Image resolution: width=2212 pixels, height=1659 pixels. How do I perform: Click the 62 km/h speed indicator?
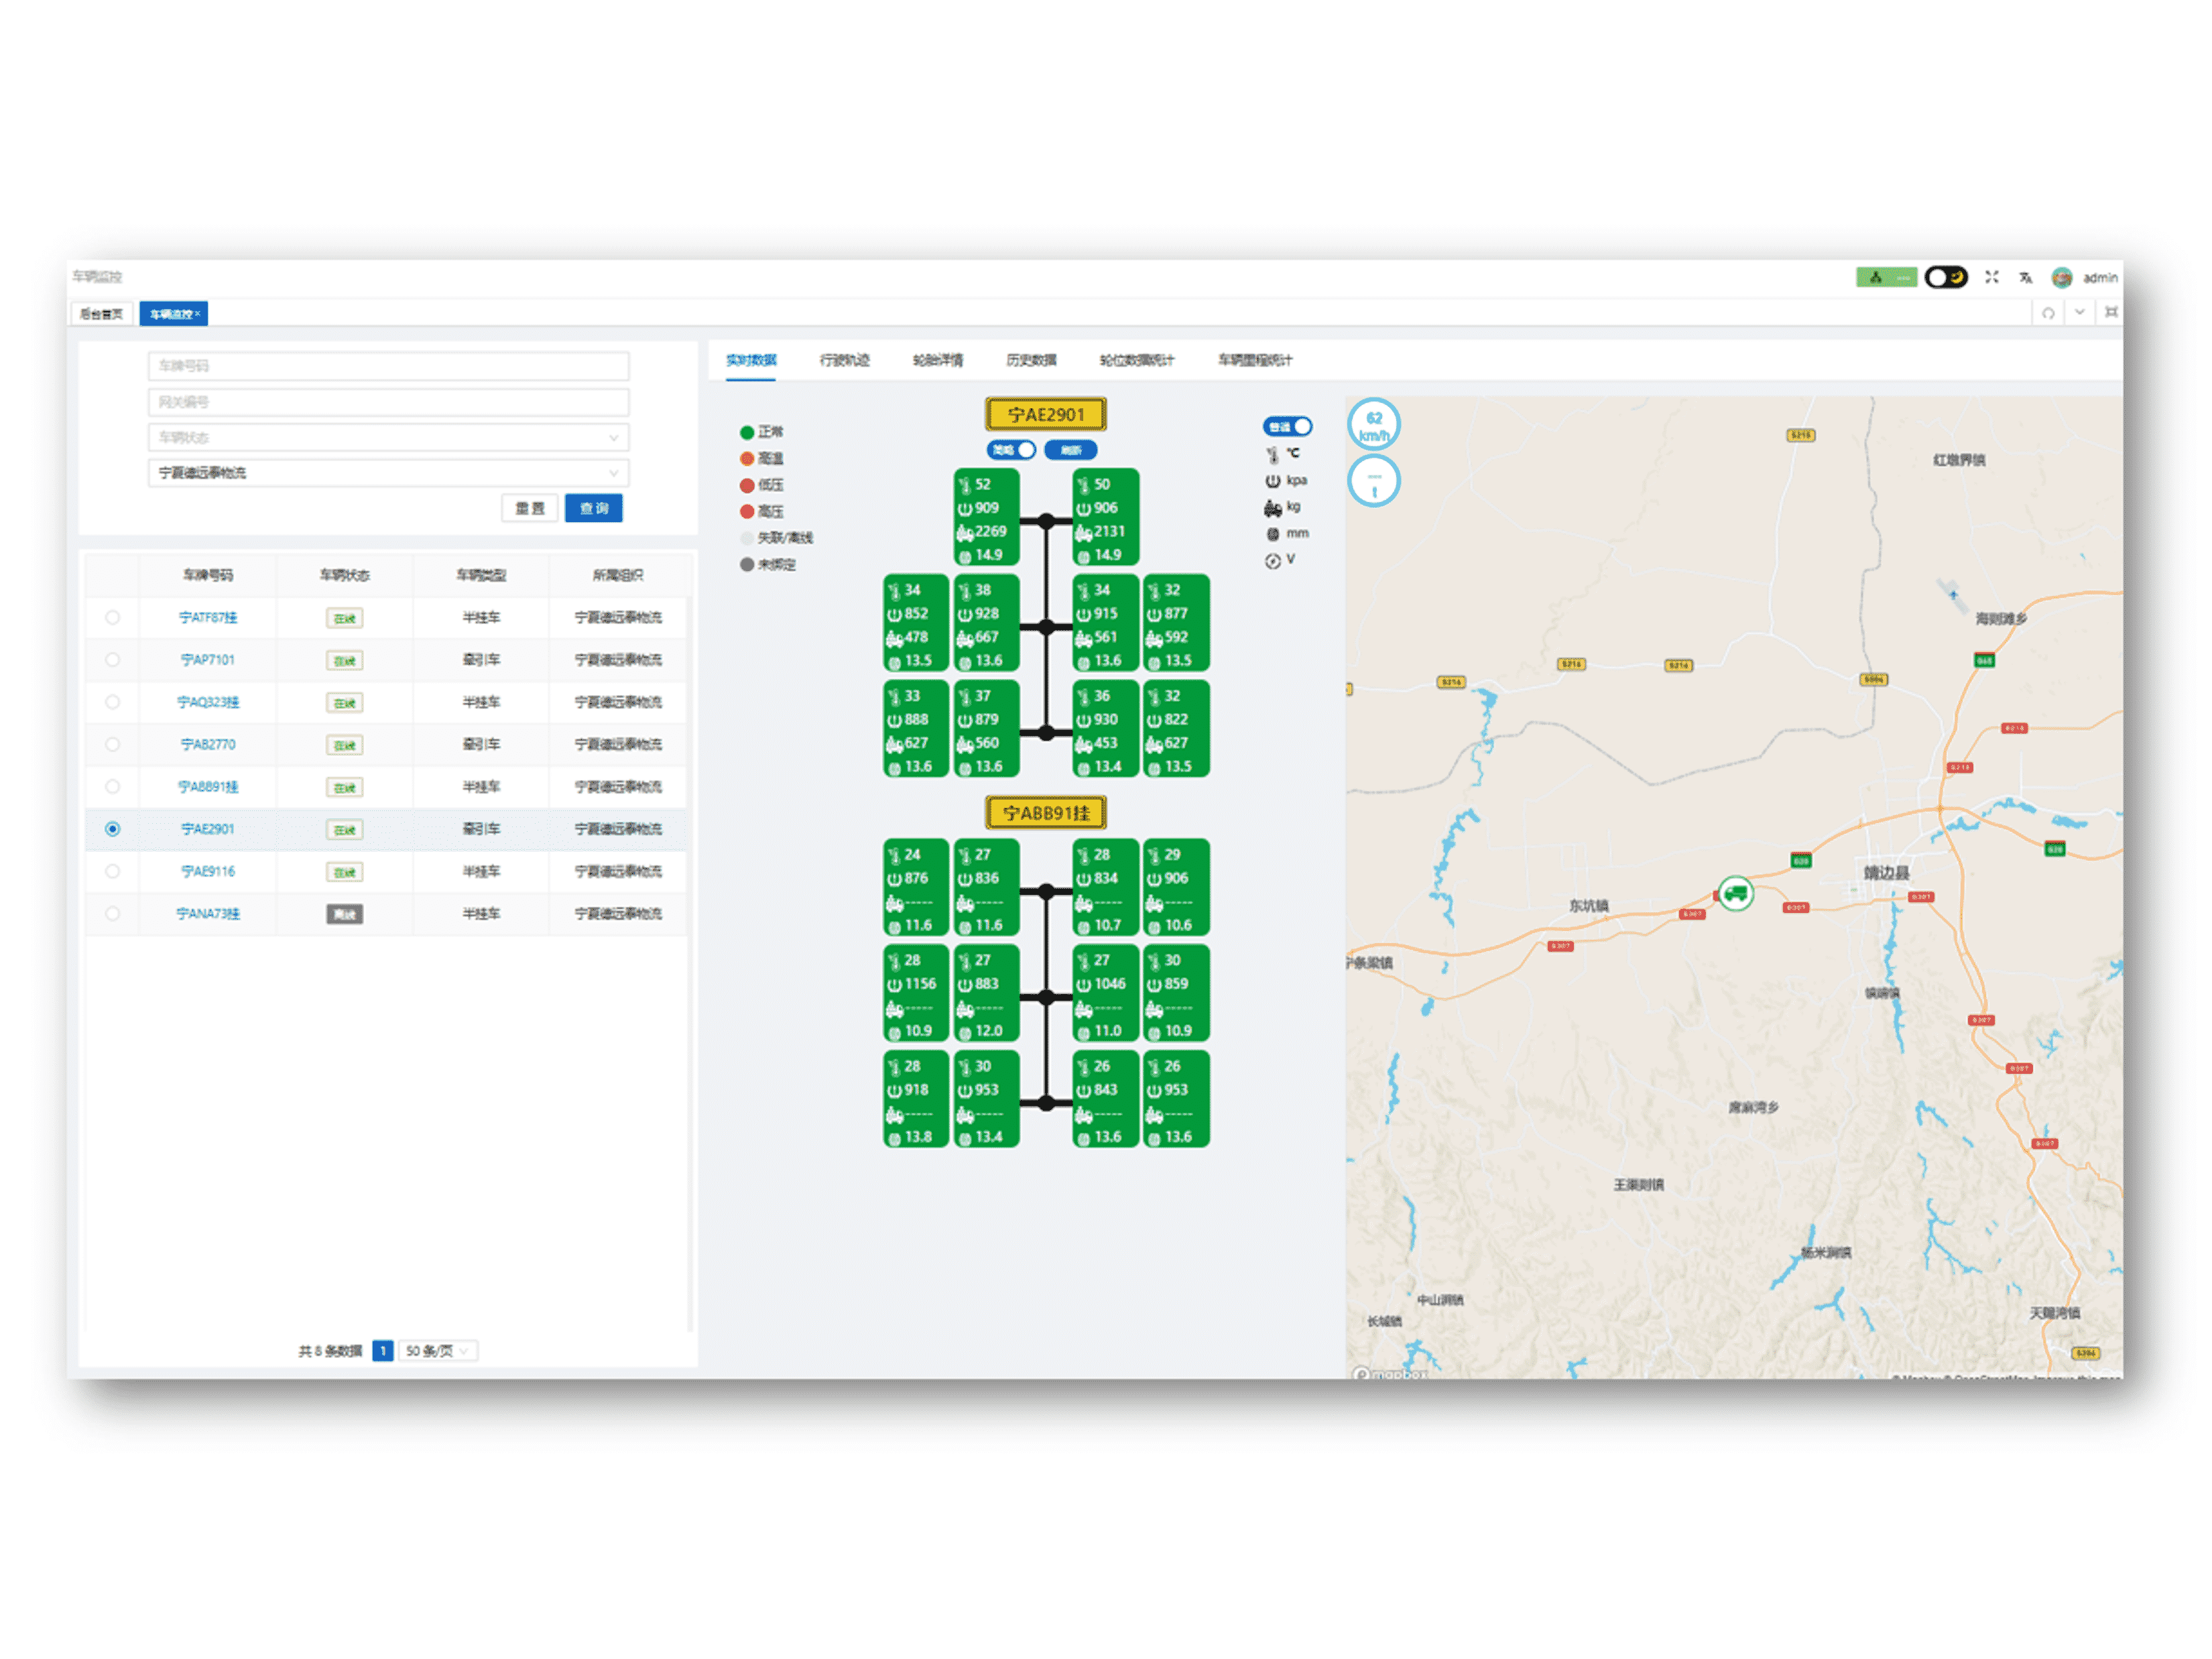(1373, 425)
